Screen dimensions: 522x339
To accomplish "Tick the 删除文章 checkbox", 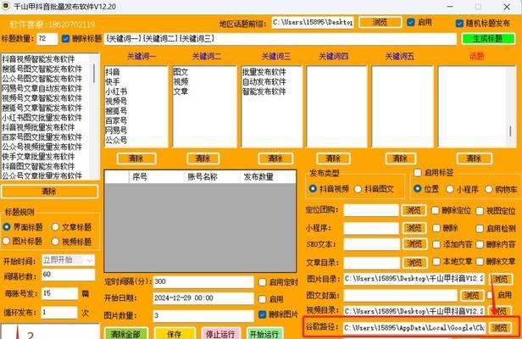I will (480, 261).
